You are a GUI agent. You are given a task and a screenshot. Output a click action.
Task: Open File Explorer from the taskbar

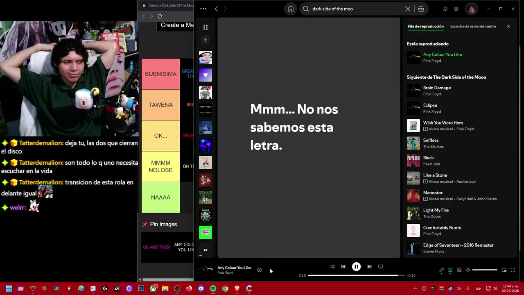165,288
